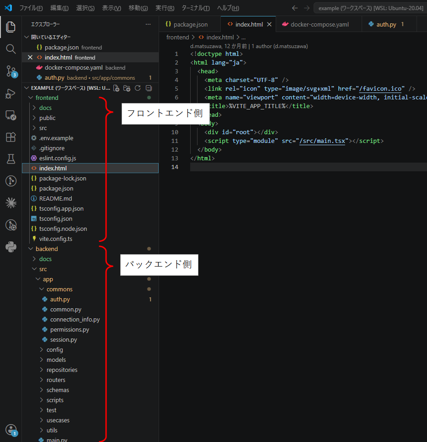427x442 pixels.
Task: Open the ターミナル(T) menu
Action: [x=196, y=8]
